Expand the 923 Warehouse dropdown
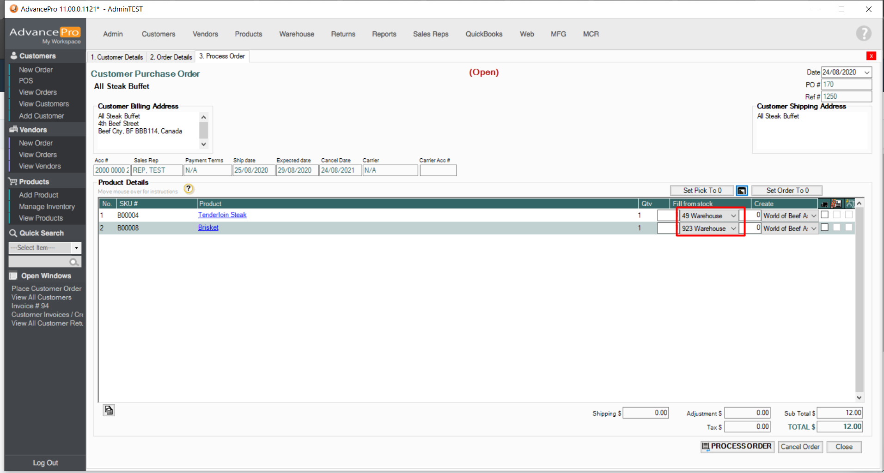Image resolution: width=884 pixels, height=473 pixels. [733, 228]
